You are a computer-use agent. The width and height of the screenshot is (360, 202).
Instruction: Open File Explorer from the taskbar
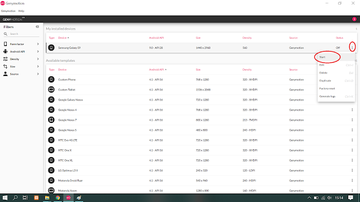47,198
